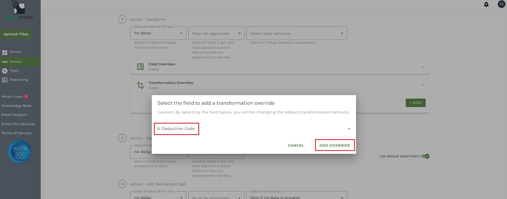This screenshot has width=507, height=199.
Task: Click the Reporting chart icon
Action: coord(5,80)
